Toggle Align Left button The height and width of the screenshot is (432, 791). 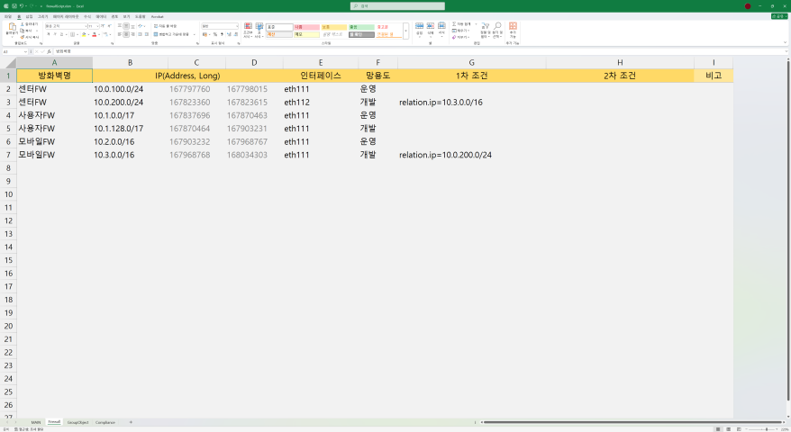120,34
